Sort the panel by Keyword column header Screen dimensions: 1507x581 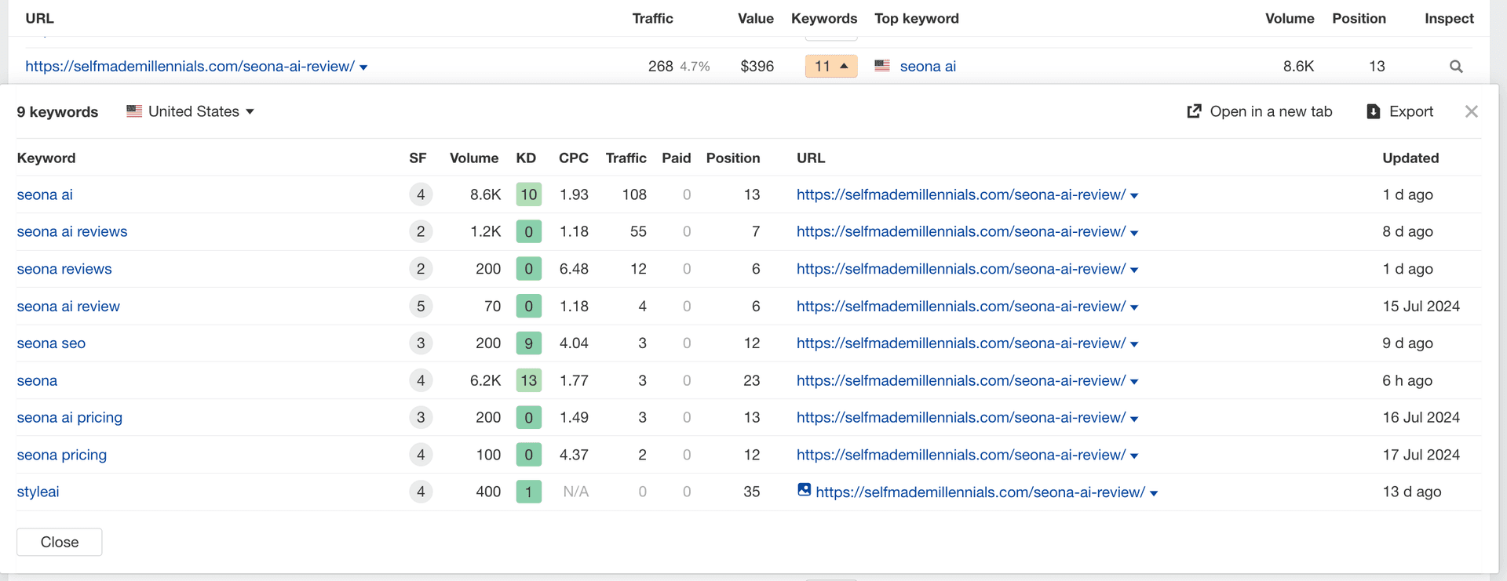(46, 158)
